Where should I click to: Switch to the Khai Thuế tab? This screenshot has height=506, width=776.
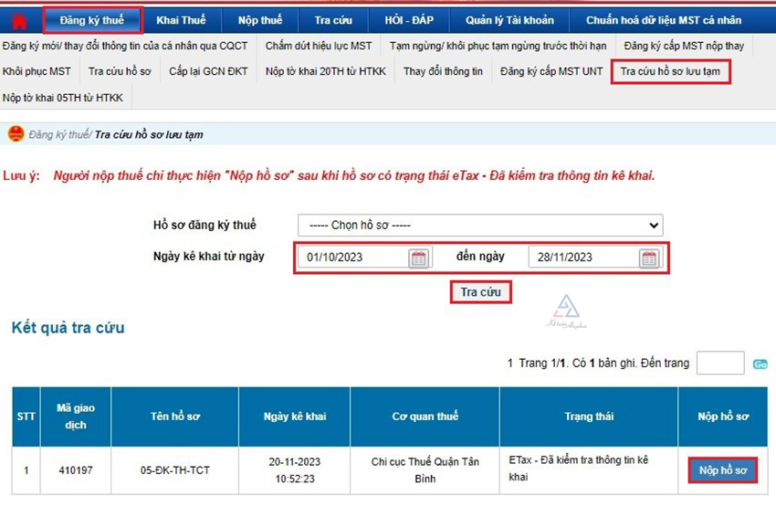point(181,20)
